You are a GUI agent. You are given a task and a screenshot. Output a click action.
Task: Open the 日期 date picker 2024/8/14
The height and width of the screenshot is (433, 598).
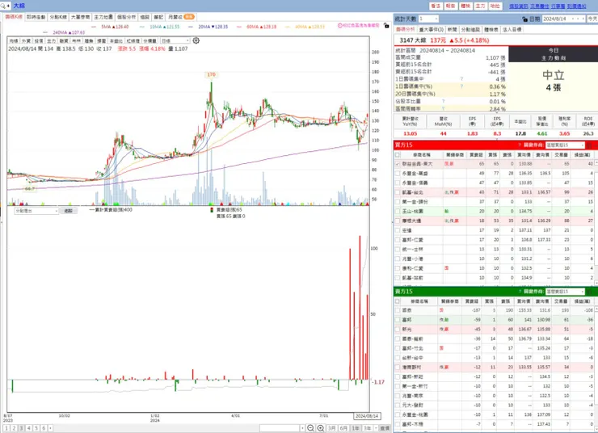[x=563, y=19]
